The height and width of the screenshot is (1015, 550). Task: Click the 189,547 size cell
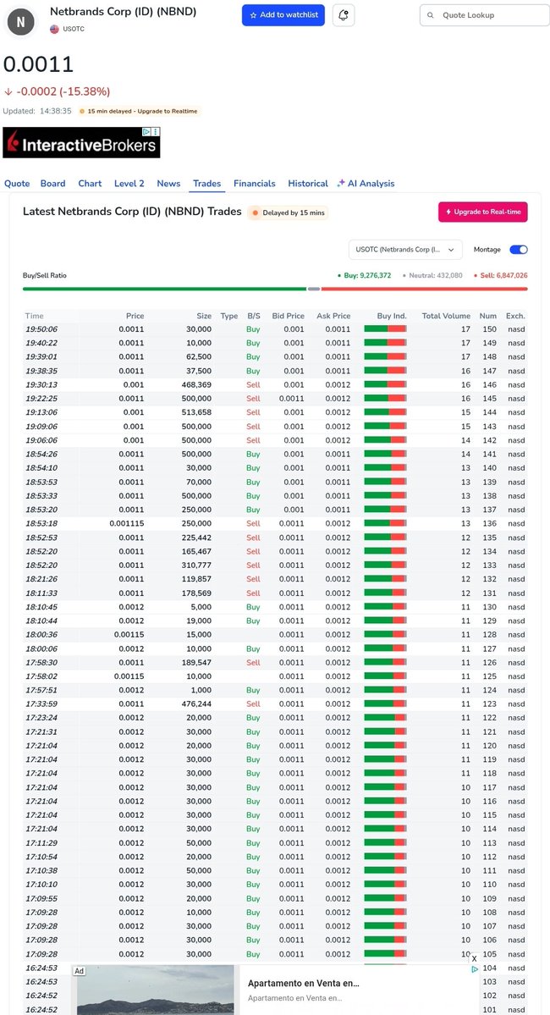click(x=196, y=662)
